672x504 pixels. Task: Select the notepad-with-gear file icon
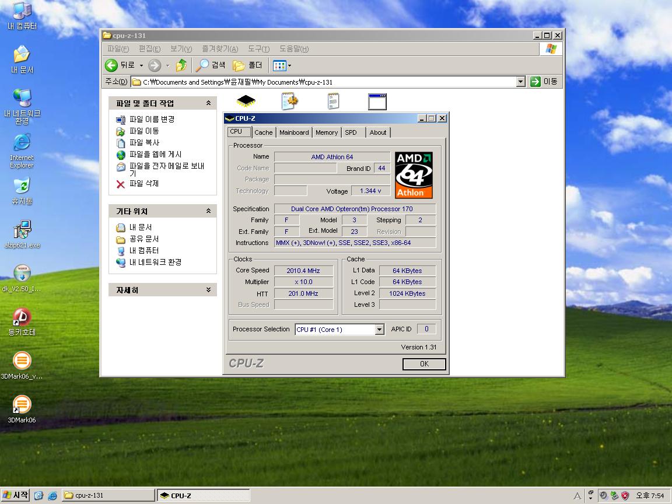pos(290,101)
